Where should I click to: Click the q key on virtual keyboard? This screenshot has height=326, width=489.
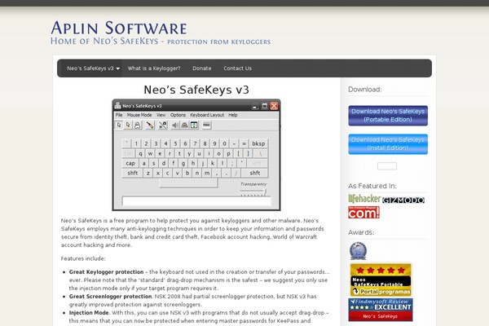point(140,153)
